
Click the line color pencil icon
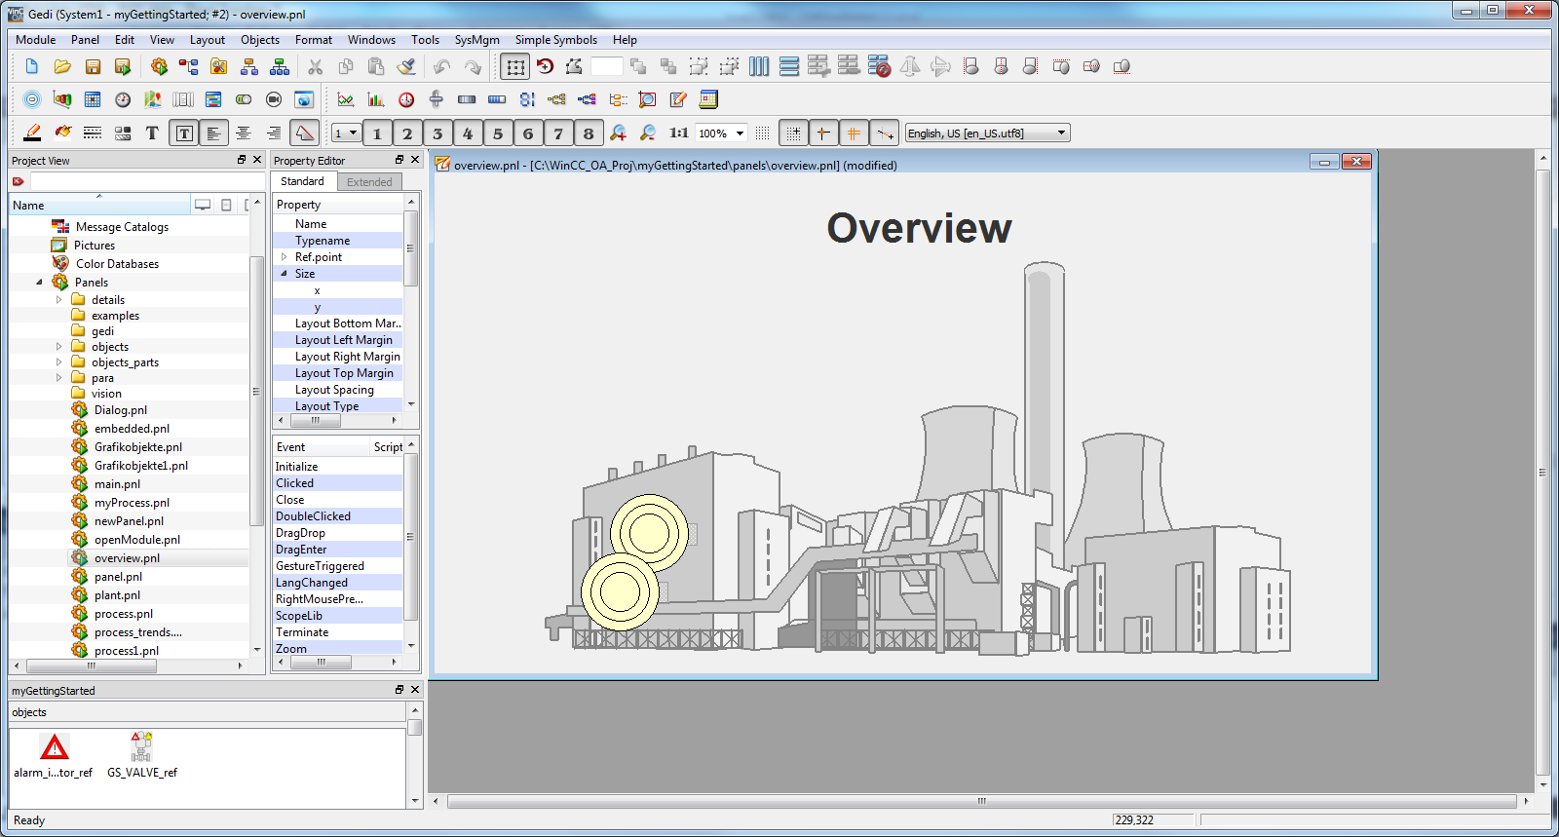[x=32, y=133]
